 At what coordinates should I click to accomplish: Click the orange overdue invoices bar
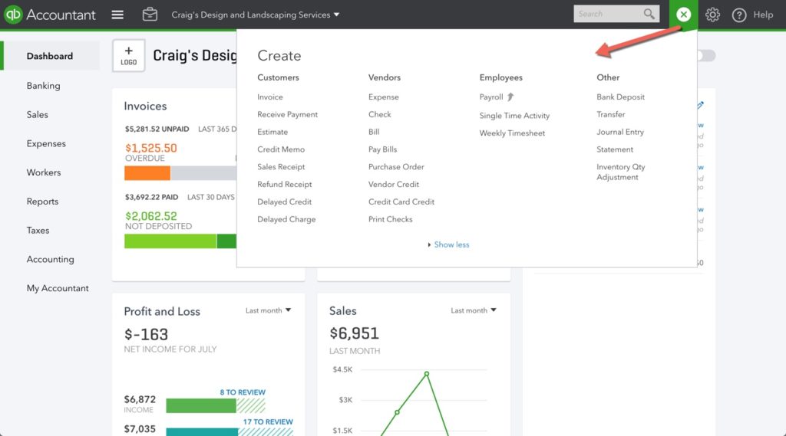tap(147, 172)
